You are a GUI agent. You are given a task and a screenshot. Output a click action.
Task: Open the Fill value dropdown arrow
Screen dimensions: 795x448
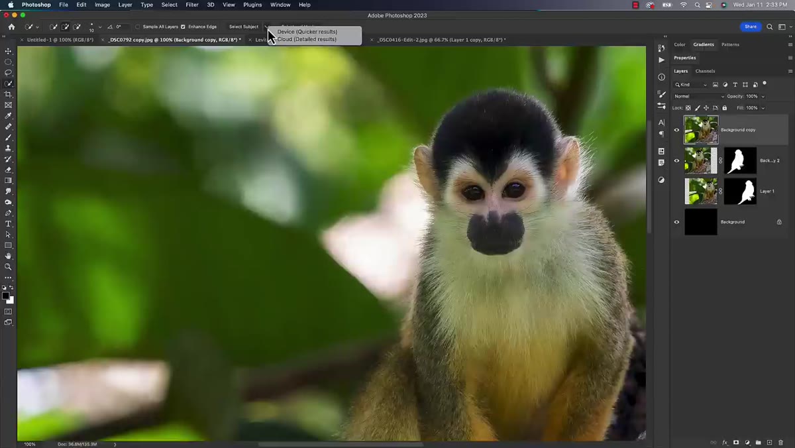coord(763,108)
